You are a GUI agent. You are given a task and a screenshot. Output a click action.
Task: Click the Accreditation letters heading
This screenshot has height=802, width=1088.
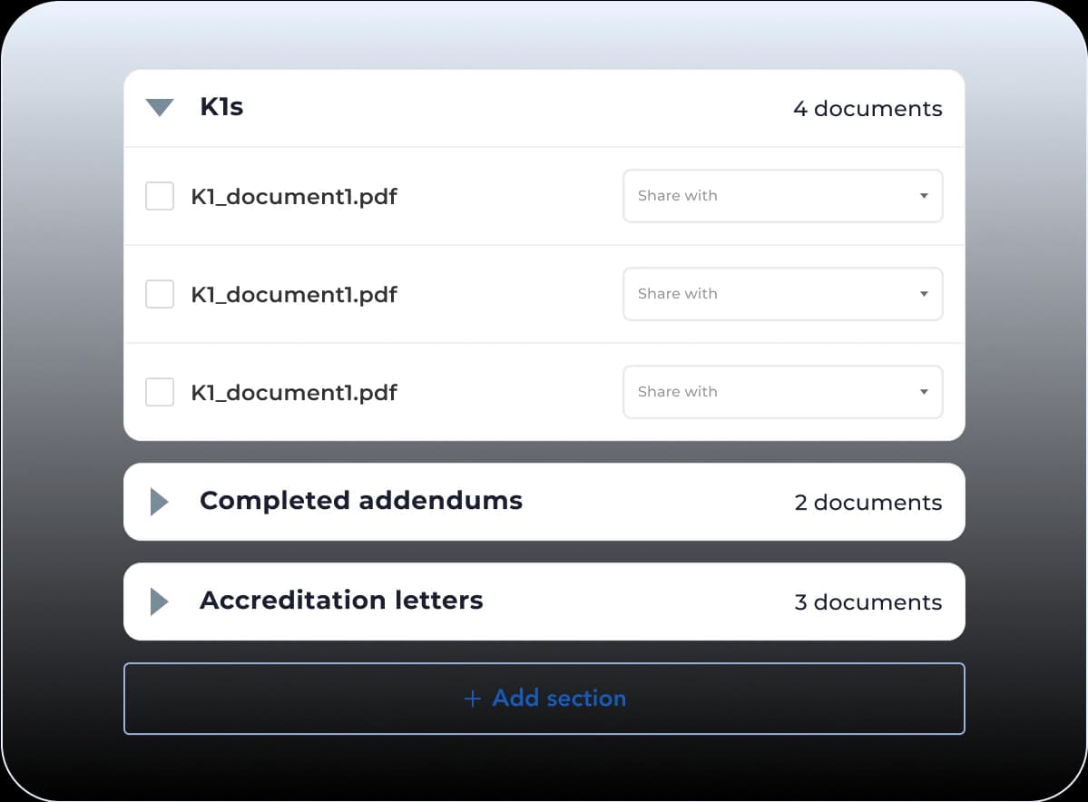(341, 601)
